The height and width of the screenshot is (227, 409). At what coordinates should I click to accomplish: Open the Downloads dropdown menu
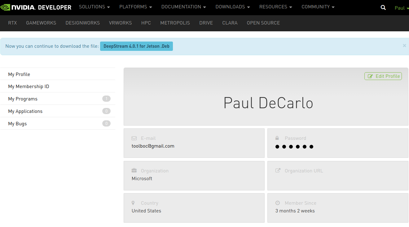point(233,7)
